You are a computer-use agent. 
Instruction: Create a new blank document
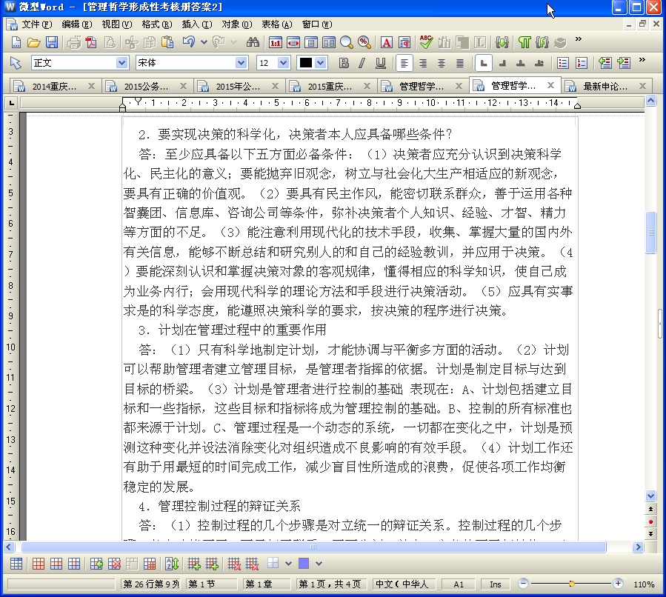click(16, 42)
